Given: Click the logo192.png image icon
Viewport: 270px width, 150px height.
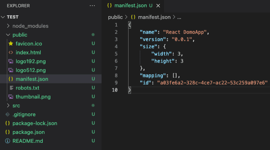Looking at the screenshot, I should (x=11, y=61).
